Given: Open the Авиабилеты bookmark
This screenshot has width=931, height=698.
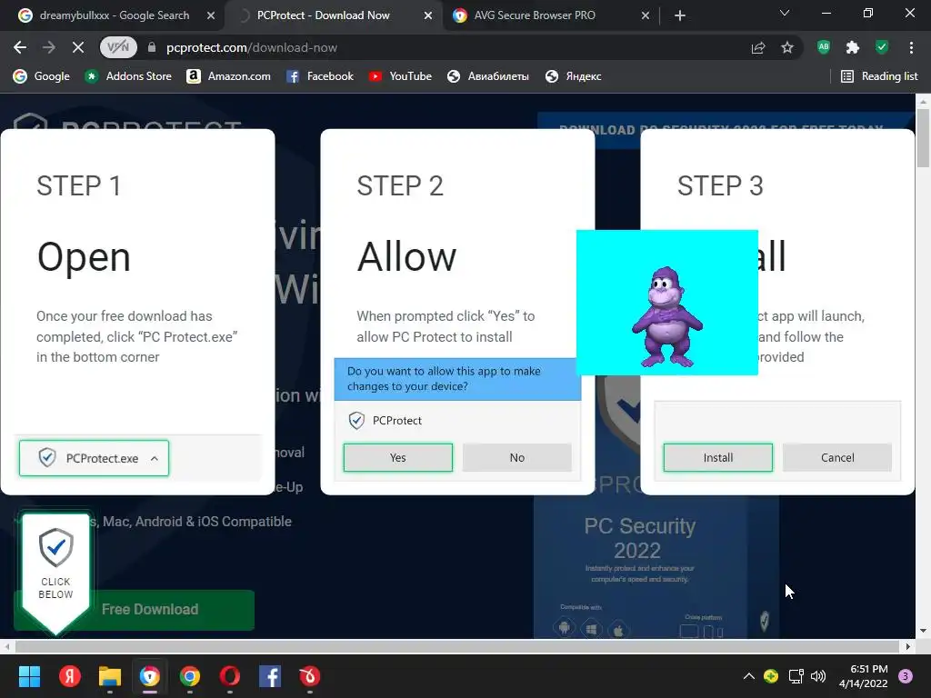Looking at the screenshot, I should [488, 76].
